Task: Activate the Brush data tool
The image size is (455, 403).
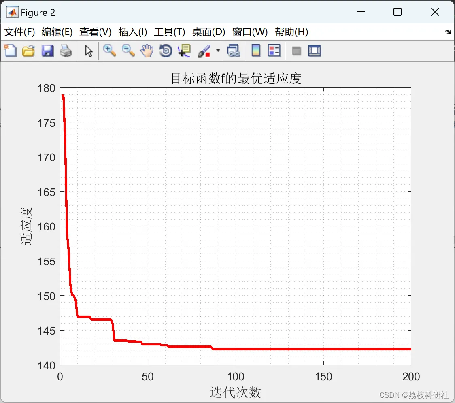Action: [204, 51]
